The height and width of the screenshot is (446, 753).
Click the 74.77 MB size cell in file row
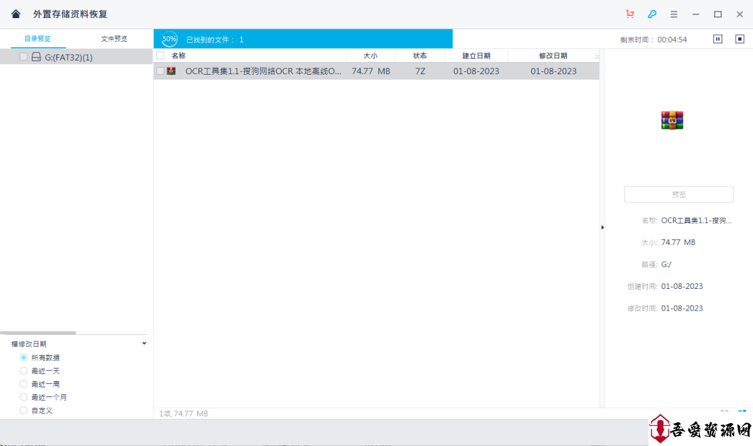pyautogui.click(x=371, y=71)
